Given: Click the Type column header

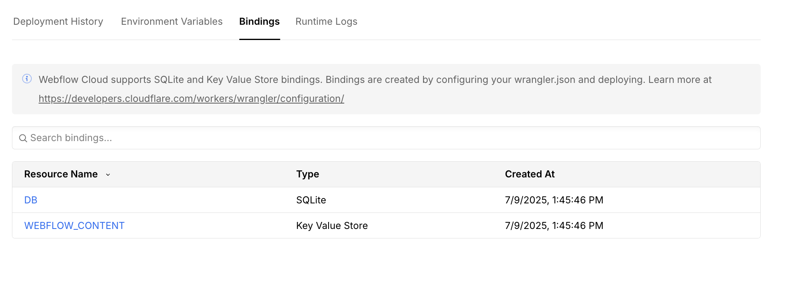Looking at the screenshot, I should coord(307,174).
